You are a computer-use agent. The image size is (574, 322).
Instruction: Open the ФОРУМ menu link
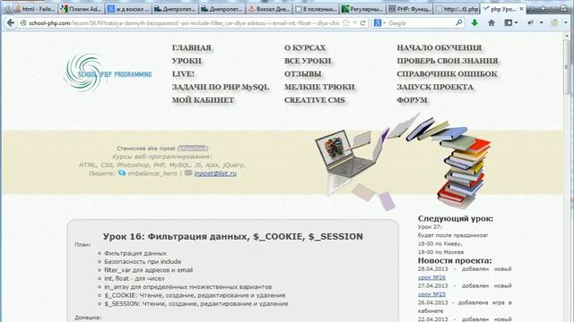tap(412, 100)
